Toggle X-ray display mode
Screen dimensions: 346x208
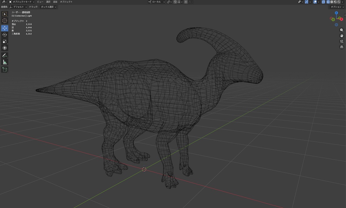323,2
